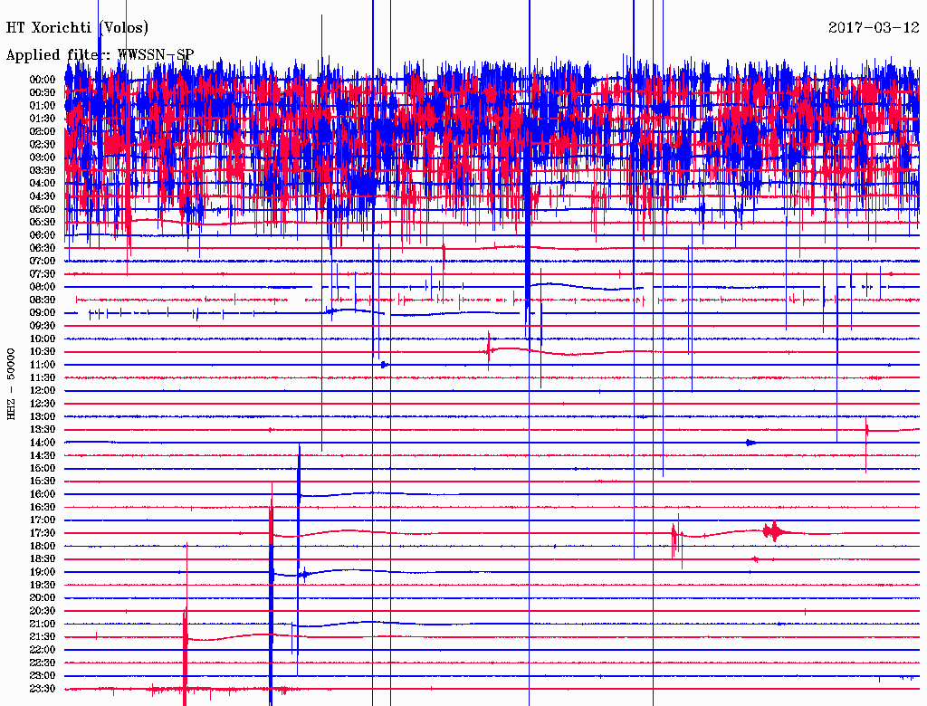The image size is (927, 706).
Task: Mark the red event onset on the 10:30 trace
Action: click(488, 351)
